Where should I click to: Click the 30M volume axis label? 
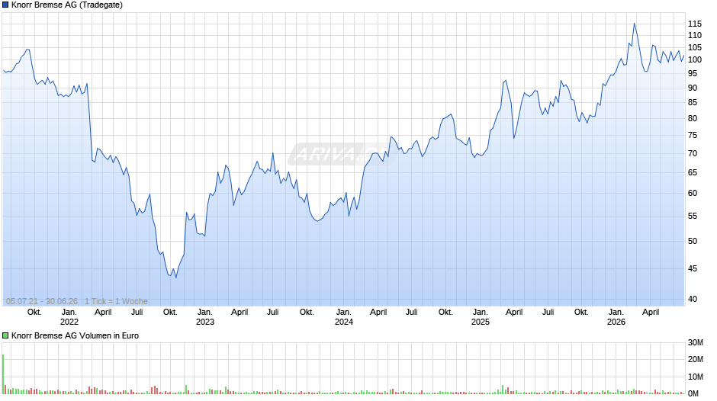(696, 342)
